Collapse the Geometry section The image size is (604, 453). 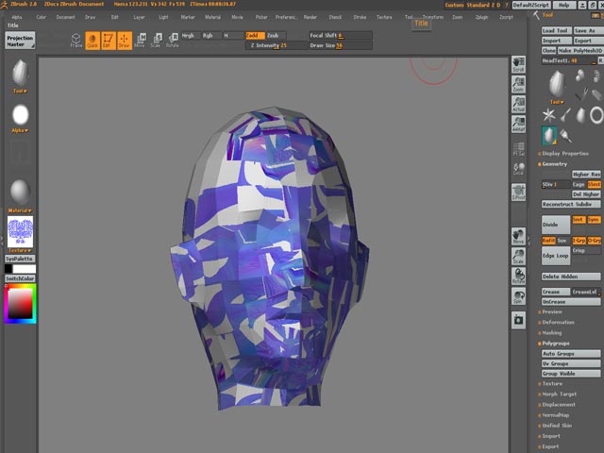554,164
